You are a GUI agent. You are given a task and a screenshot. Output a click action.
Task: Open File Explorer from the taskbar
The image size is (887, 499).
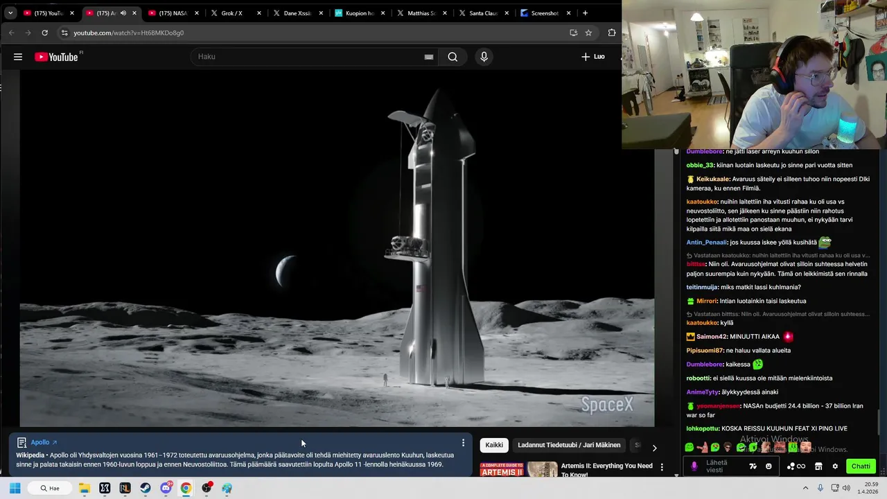[84, 488]
